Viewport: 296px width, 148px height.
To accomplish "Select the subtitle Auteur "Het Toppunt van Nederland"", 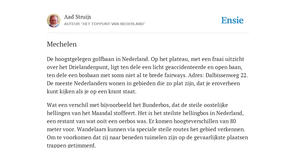I will coord(105,24).
